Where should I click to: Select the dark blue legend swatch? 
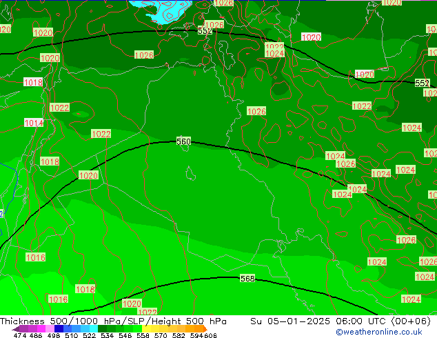(x=59, y=328)
